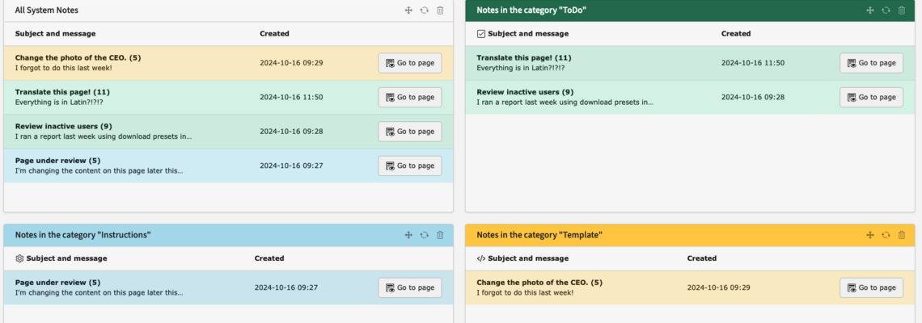Click move icon on All System Notes widget
Screen dimensions: 922x323
[408, 10]
